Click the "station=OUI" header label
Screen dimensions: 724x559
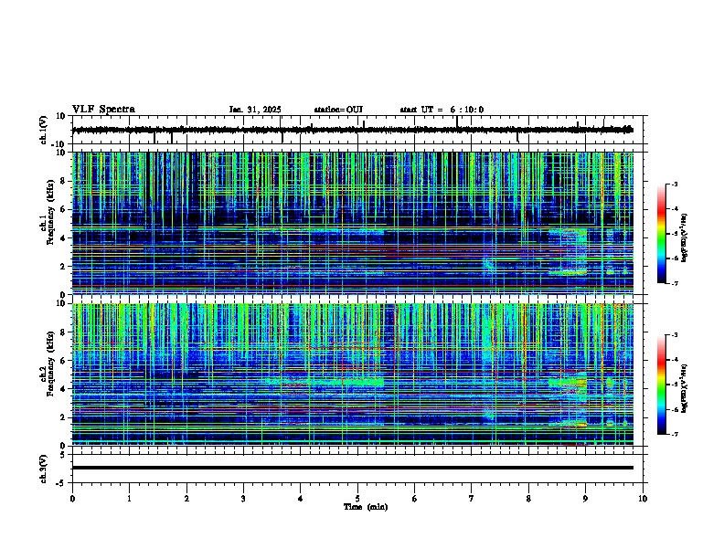point(338,110)
